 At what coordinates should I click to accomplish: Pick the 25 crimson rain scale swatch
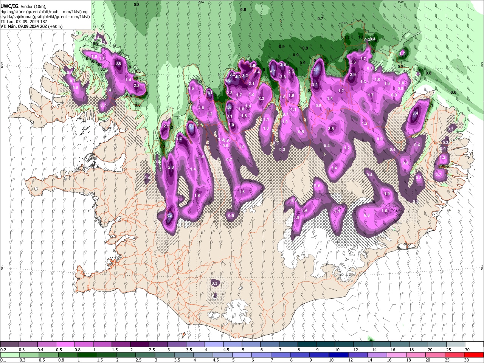click(454, 355)
